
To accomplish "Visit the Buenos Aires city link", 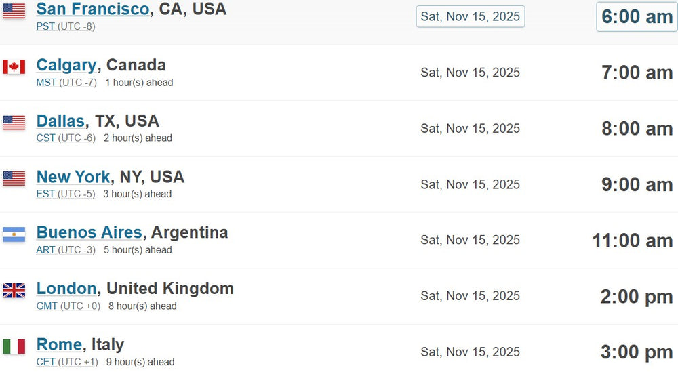I will coord(89,232).
